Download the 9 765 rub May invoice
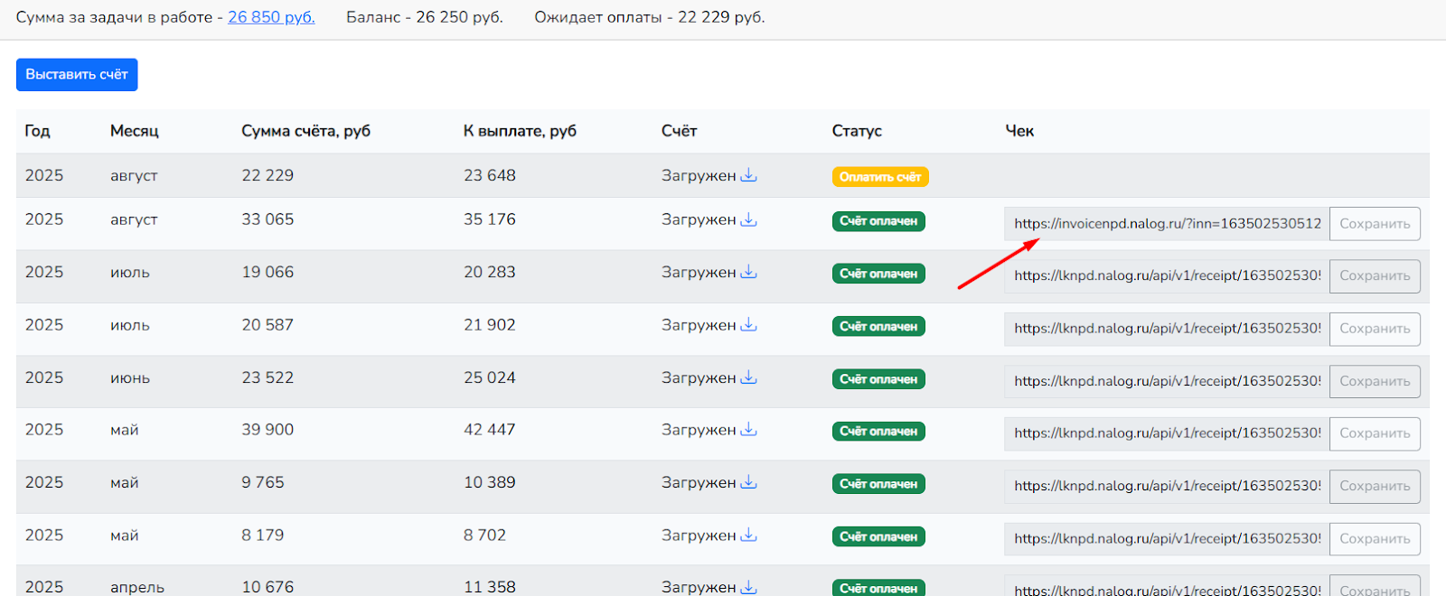Viewport: 1446px width, 596px height. [x=748, y=482]
